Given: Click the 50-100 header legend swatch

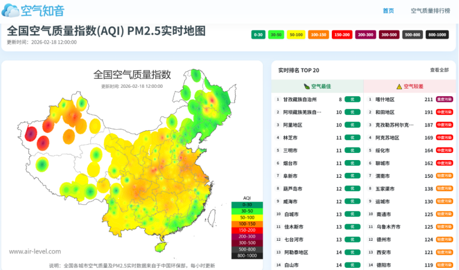Looking at the screenshot, I should pos(296,34).
